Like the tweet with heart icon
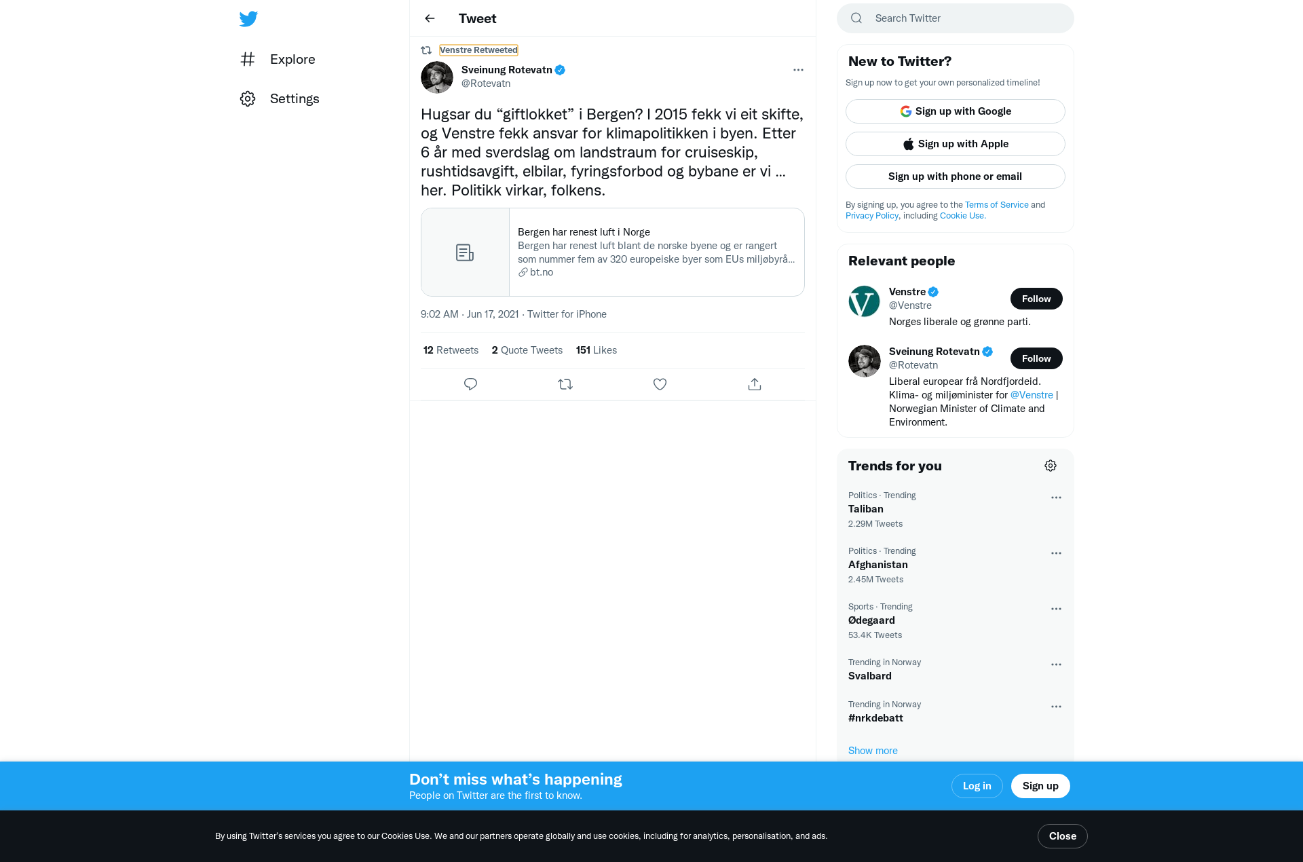The width and height of the screenshot is (1303, 862). (x=660, y=384)
